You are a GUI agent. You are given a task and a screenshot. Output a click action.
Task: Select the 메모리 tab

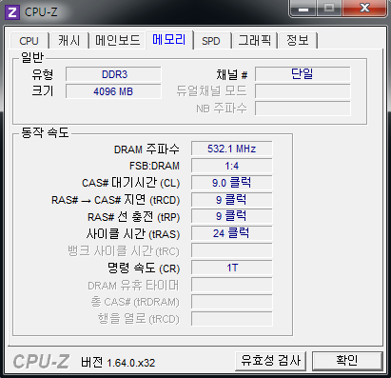pos(169,40)
